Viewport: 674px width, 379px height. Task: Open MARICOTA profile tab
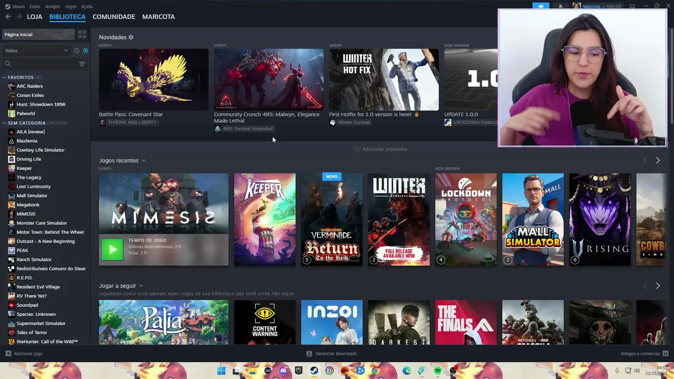(x=158, y=17)
